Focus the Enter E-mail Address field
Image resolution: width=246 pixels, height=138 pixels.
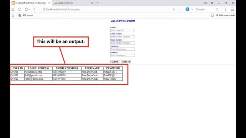point(123,37)
